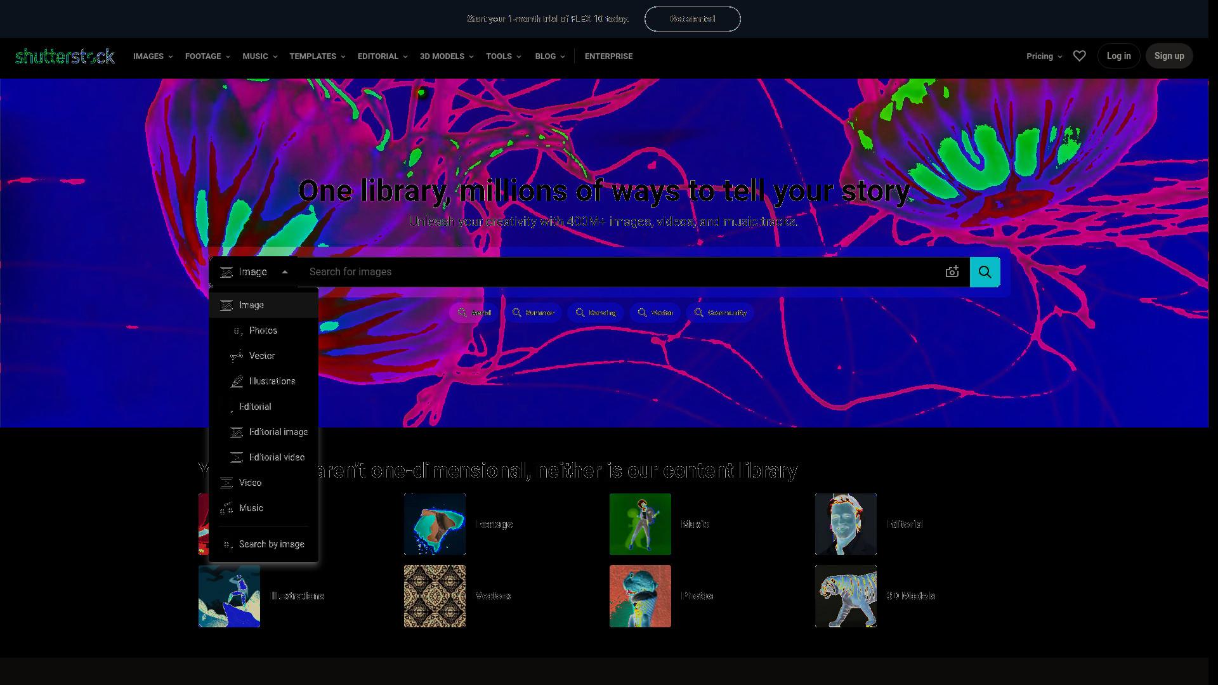The image size is (1218, 685).
Task: Select Music from the dropdown list
Action: pos(263,508)
